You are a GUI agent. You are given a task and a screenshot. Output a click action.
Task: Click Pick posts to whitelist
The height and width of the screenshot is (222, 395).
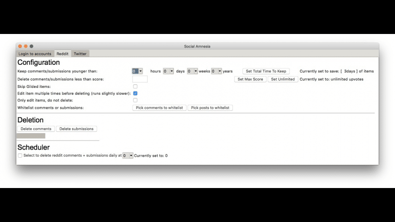point(210,108)
